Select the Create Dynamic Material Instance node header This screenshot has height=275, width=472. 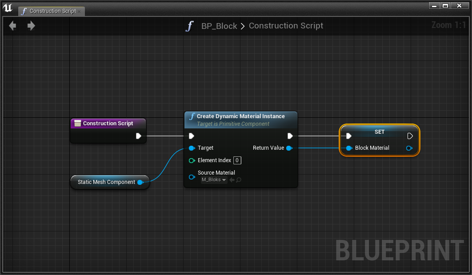tap(241, 120)
